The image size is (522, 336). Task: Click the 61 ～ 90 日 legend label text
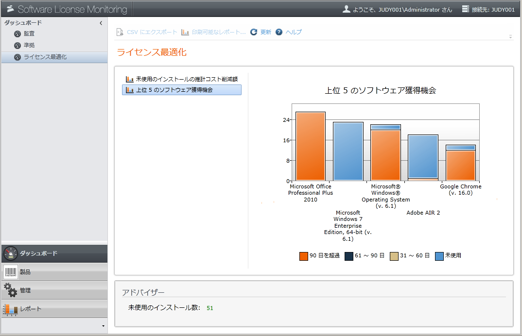369,255
